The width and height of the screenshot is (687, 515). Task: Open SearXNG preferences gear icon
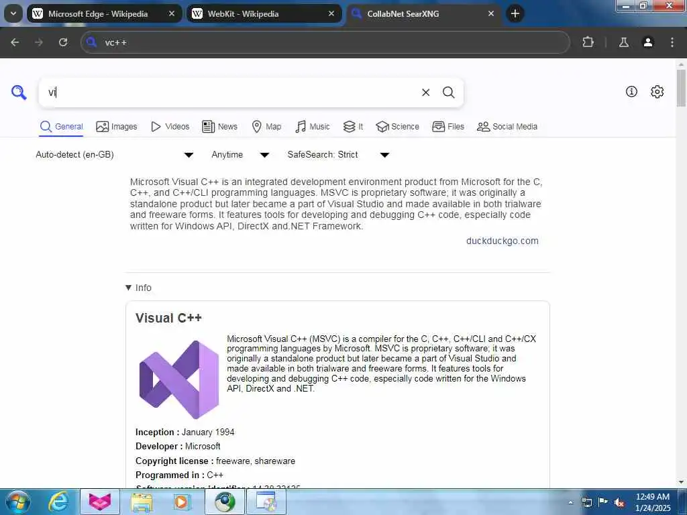coord(657,91)
